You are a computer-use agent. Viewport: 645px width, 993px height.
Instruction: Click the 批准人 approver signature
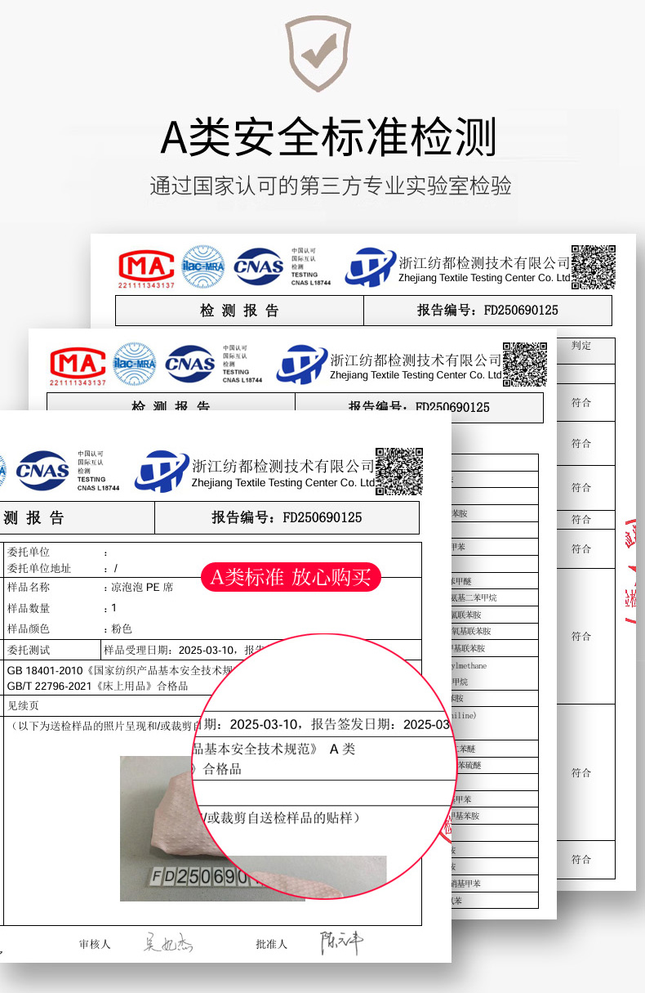[340, 943]
